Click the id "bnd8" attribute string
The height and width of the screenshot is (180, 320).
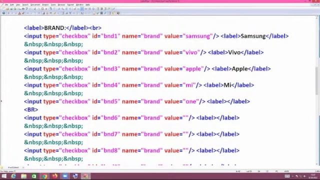[110, 150]
